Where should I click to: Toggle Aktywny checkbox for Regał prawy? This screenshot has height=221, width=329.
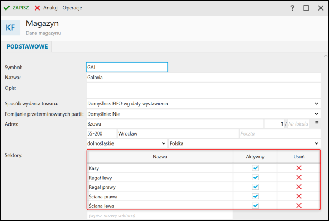click(x=256, y=187)
